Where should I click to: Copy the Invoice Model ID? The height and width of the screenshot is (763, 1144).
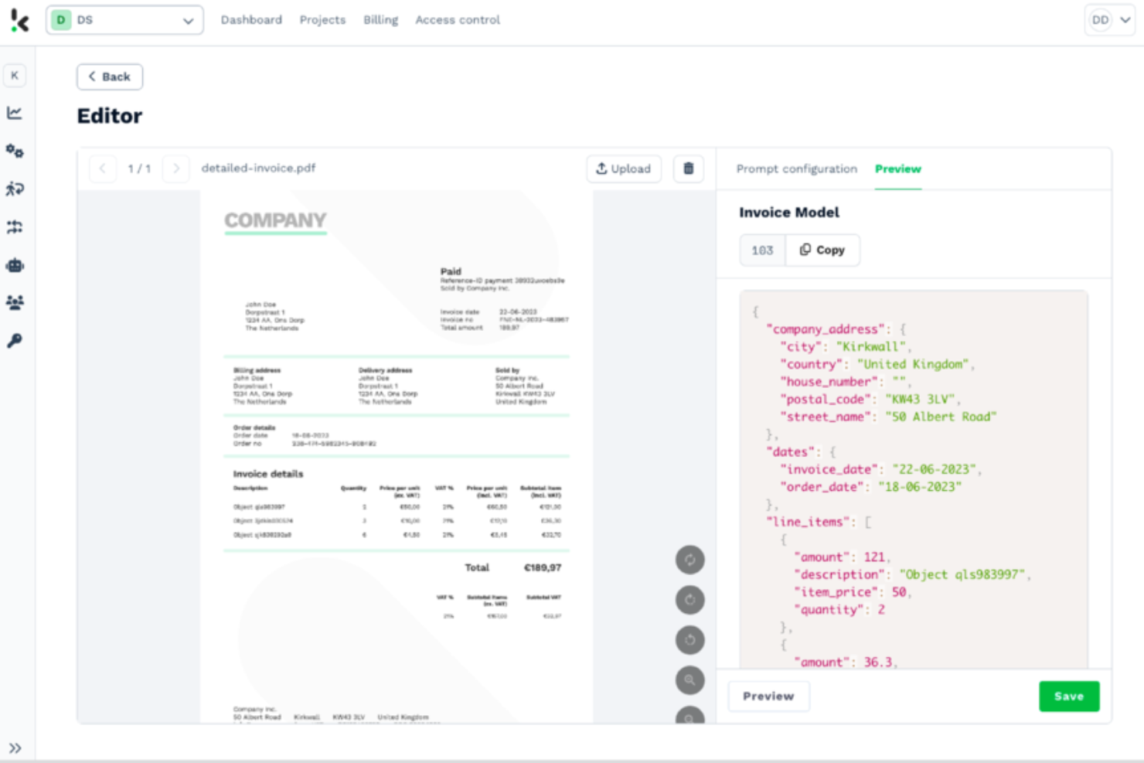coord(822,250)
